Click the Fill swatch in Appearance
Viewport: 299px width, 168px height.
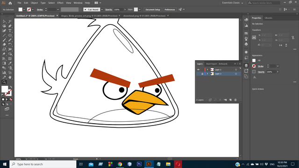(x=254, y=61)
